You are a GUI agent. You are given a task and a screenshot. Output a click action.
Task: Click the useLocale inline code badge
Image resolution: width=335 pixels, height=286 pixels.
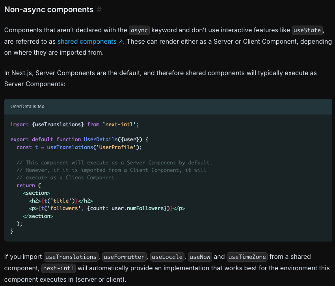pyautogui.click(x=167, y=257)
